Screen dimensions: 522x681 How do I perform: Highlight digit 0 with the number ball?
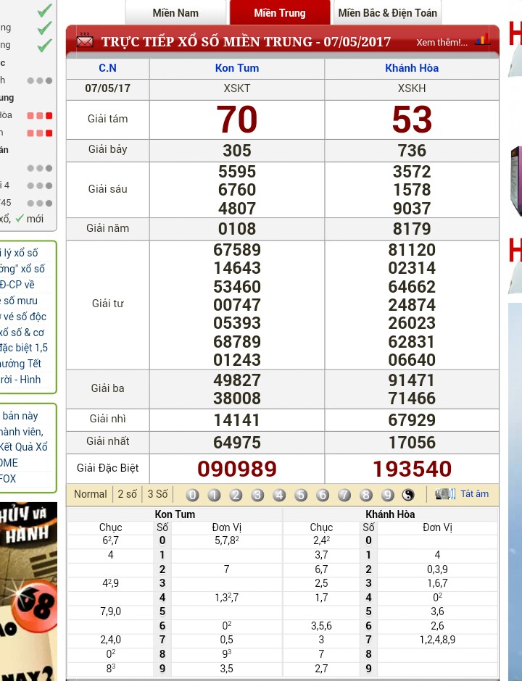coord(192,495)
